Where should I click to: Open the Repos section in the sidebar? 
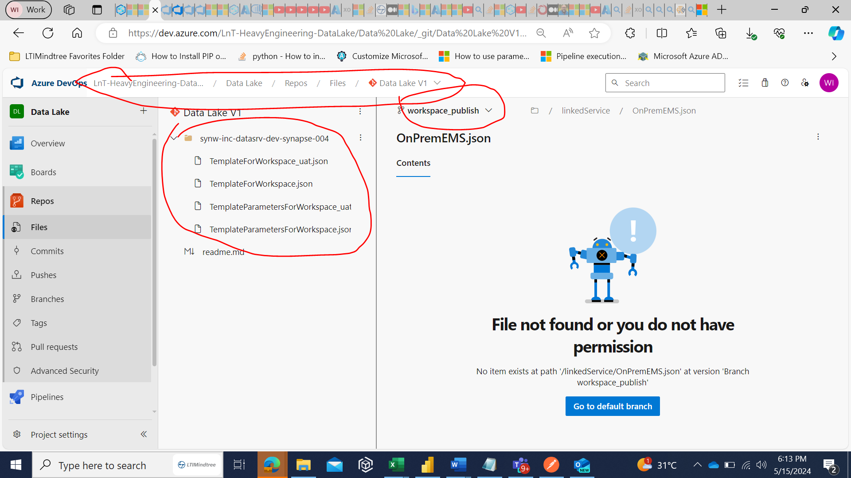(42, 200)
